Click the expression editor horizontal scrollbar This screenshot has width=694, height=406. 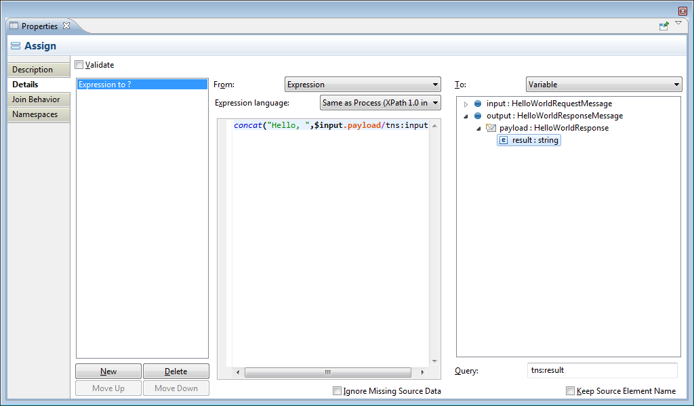pos(327,372)
